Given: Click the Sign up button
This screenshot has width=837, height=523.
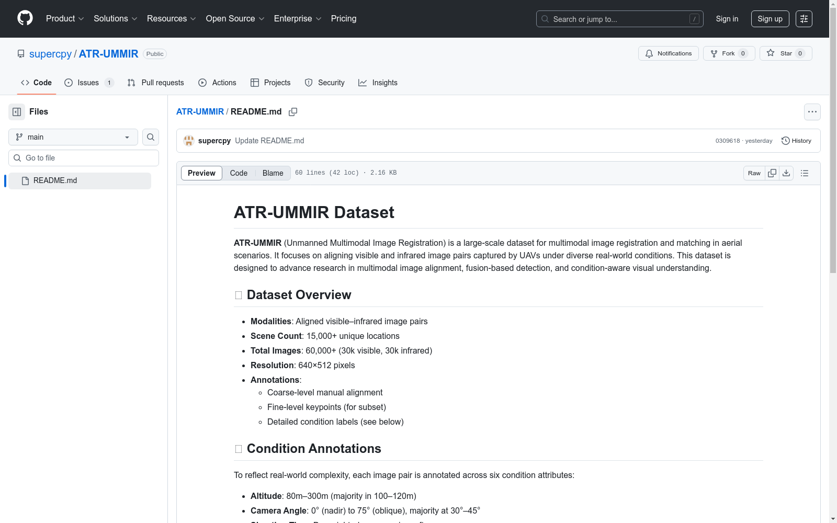Looking at the screenshot, I should [x=770, y=19].
